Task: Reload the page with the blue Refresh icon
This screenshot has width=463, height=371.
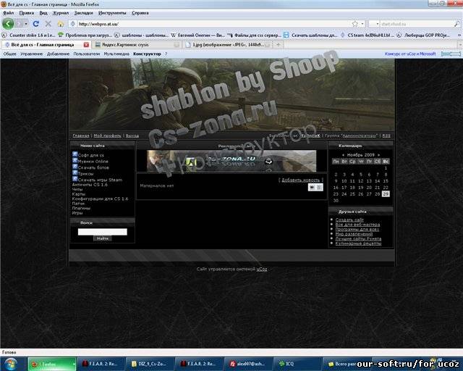Action: [x=36, y=24]
